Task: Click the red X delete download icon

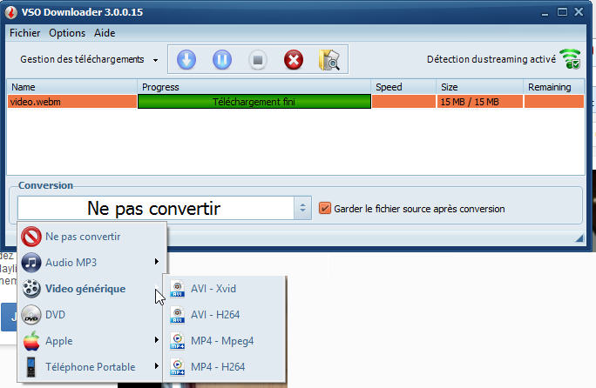Action: coord(294,60)
